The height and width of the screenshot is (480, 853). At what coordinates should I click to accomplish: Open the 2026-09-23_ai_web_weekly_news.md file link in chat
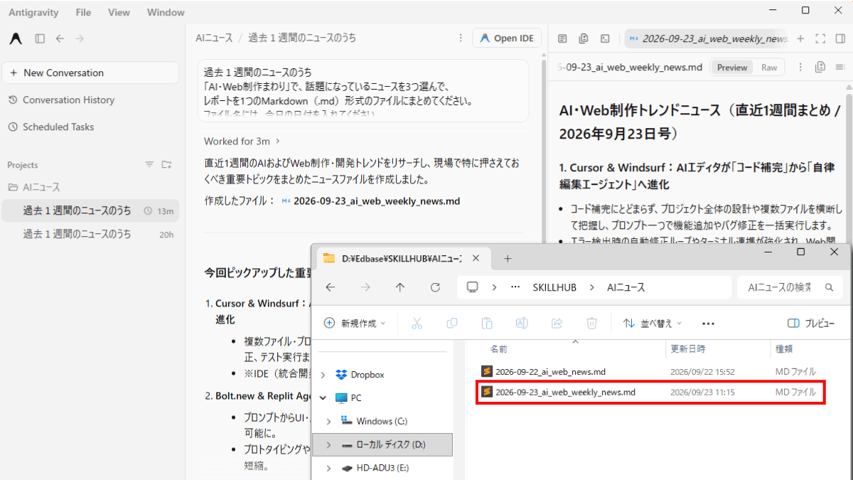click(371, 201)
